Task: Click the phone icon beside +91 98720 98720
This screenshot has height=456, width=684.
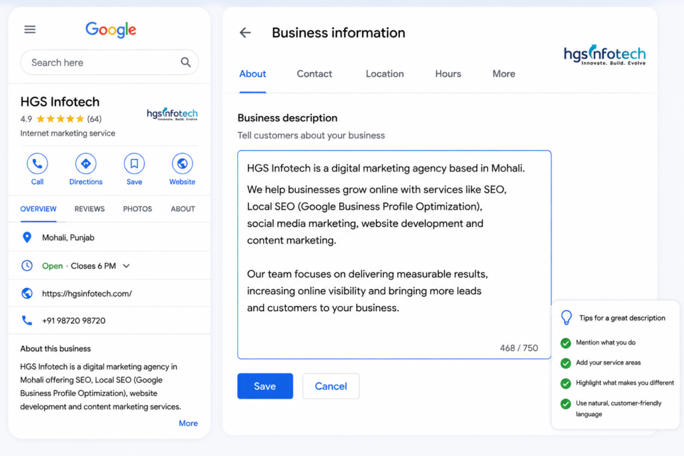Action: pyautogui.click(x=27, y=320)
